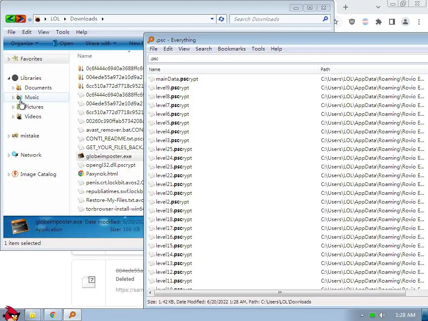Select the Paxynok.html Chrome file icon
The image size is (428, 321).
click(81, 173)
